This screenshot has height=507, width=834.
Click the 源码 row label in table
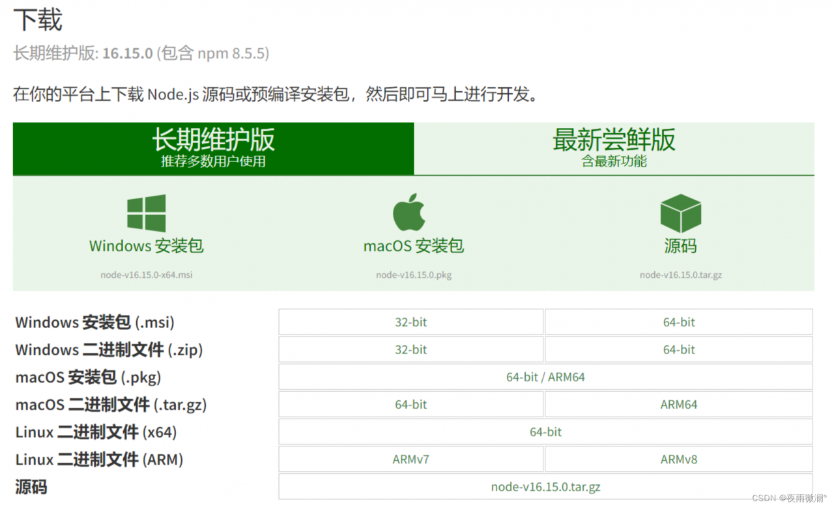[x=31, y=487]
